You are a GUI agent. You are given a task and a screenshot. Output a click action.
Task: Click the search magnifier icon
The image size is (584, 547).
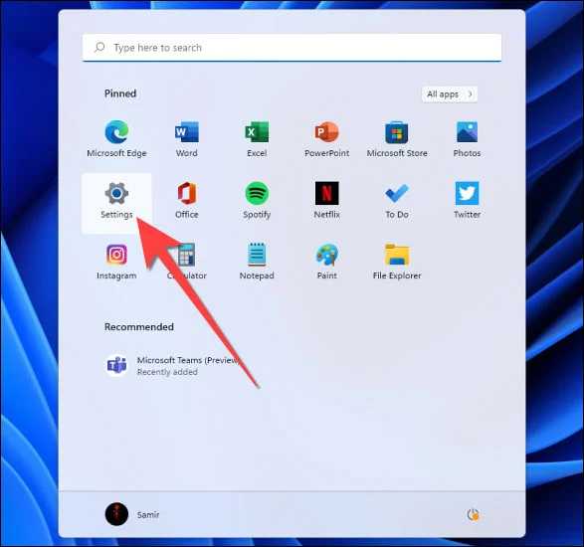coord(99,48)
